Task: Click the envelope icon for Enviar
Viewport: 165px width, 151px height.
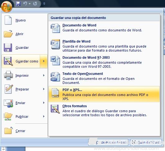Action: point(8,103)
